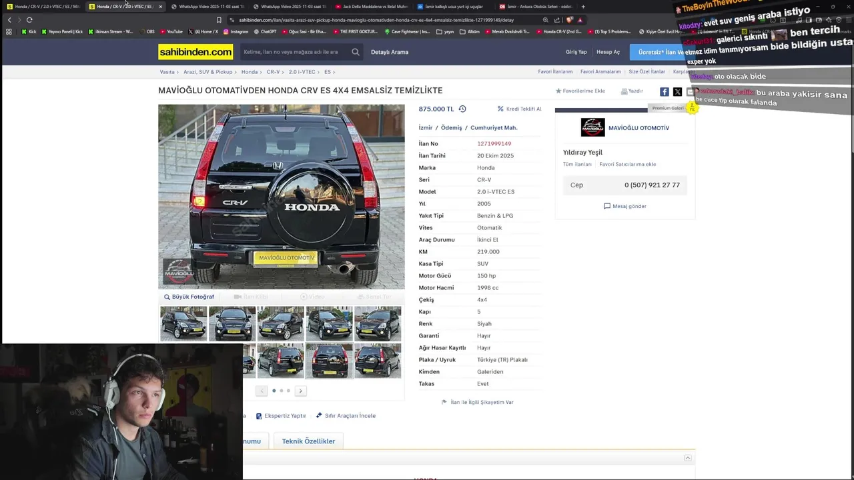Collapse the details section chevron
Screen dimensions: 854x480
point(688,458)
